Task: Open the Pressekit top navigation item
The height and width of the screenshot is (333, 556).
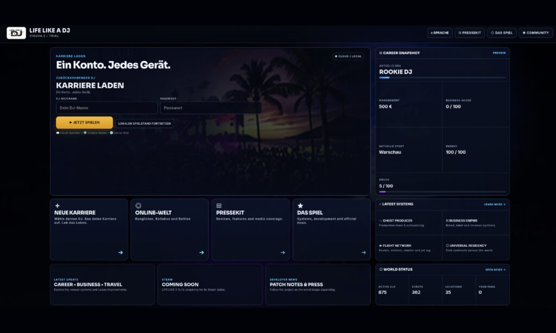Action: (470, 33)
